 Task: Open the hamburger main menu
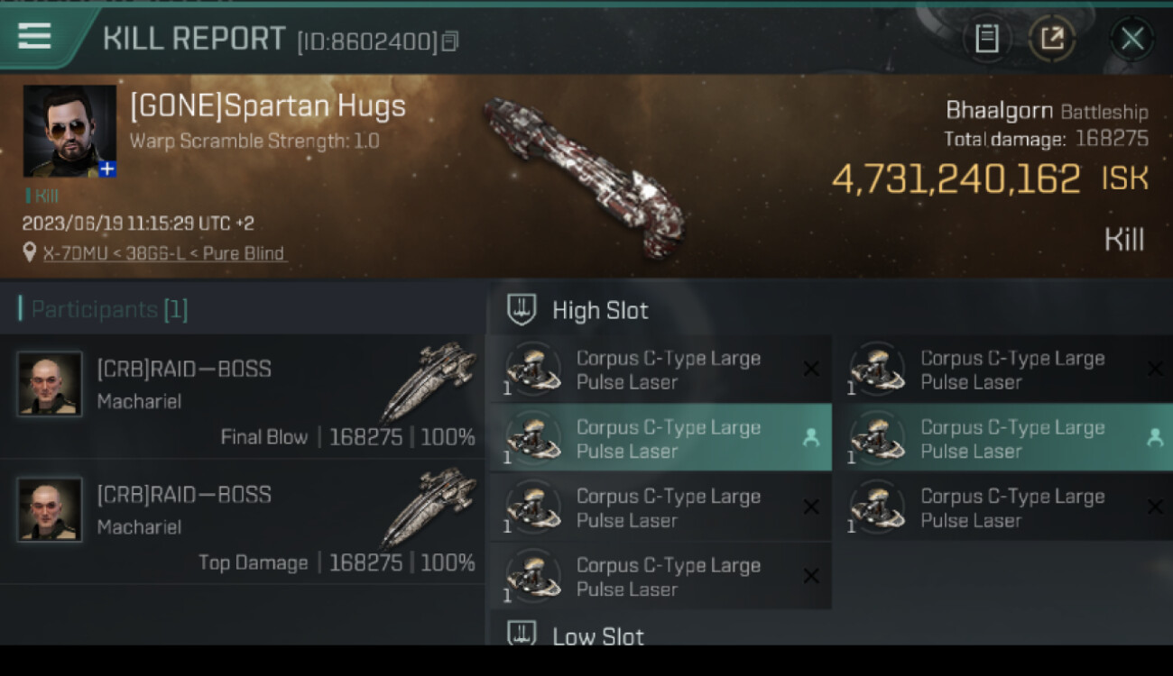point(34,36)
